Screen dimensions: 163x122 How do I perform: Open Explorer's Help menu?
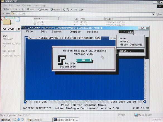click(x=43, y=6)
